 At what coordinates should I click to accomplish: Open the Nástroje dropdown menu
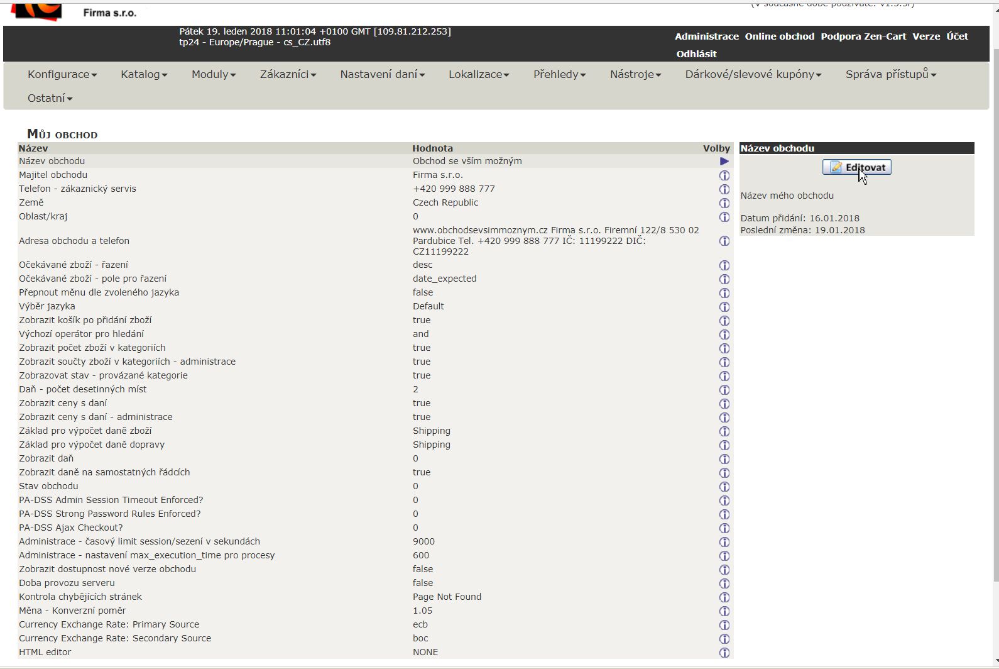pyautogui.click(x=635, y=74)
